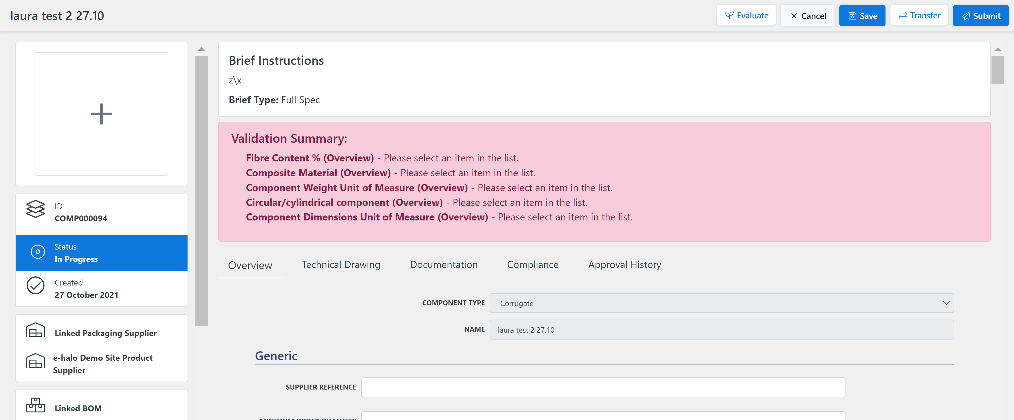The height and width of the screenshot is (420, 1014).
Task: Click inside the Supplier Reference field
Action: coord(604,387)
